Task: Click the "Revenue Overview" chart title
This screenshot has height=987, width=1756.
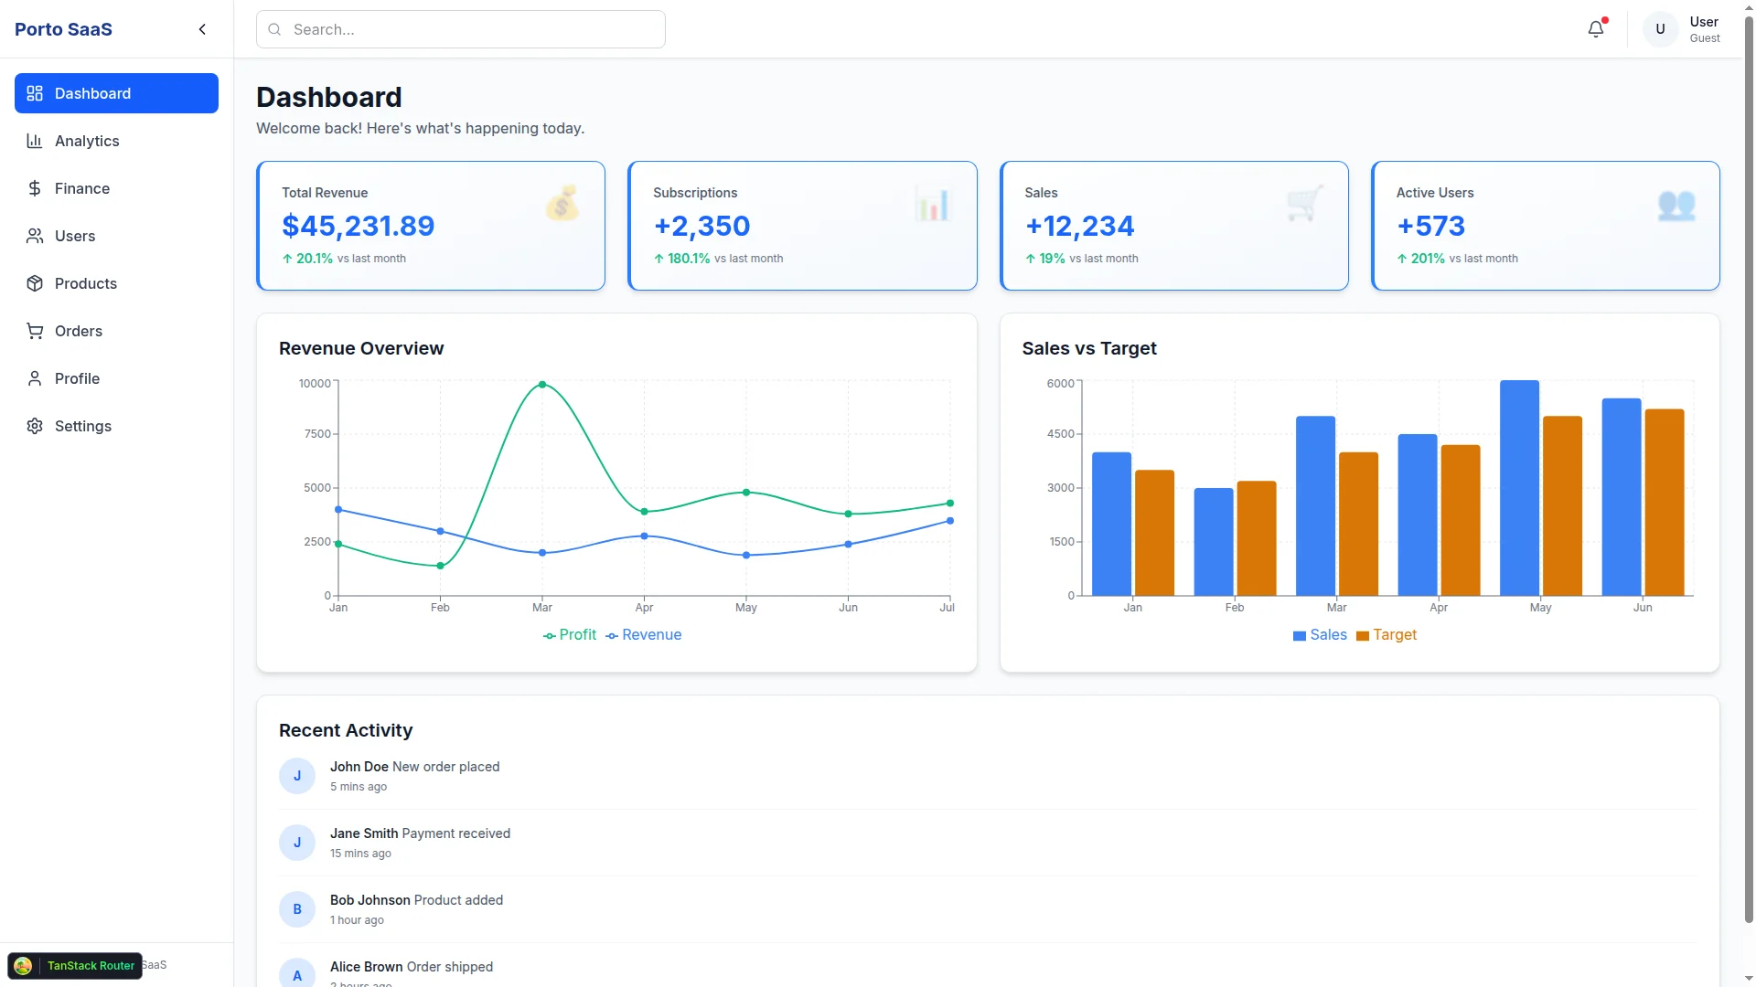Action: coord(361,348)
